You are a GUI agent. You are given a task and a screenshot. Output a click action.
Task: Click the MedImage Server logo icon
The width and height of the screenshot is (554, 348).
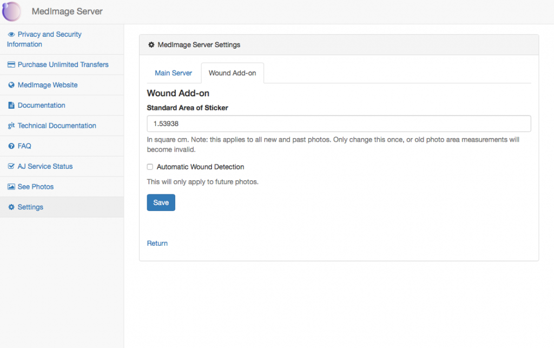point(11,11)
